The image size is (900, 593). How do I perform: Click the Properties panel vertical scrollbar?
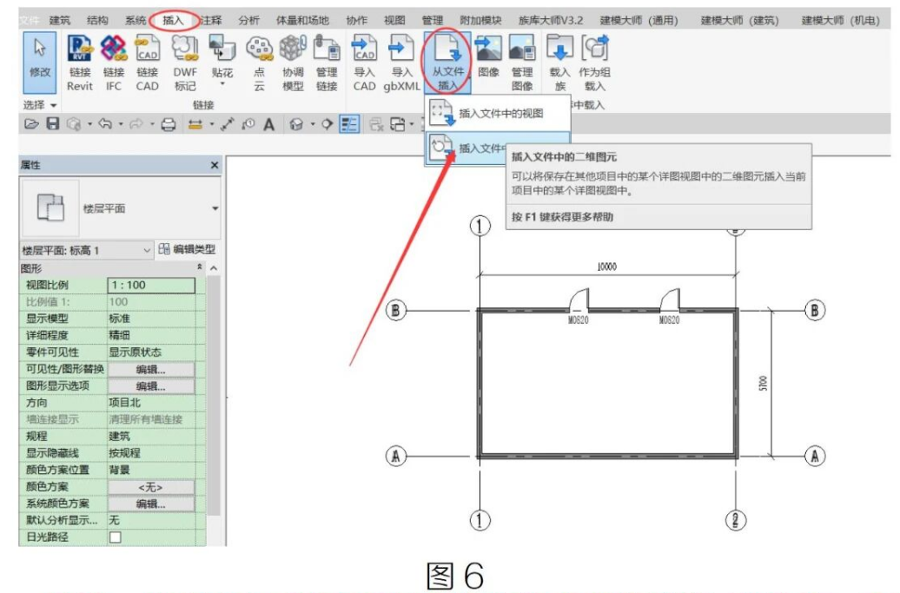[214, 396]
